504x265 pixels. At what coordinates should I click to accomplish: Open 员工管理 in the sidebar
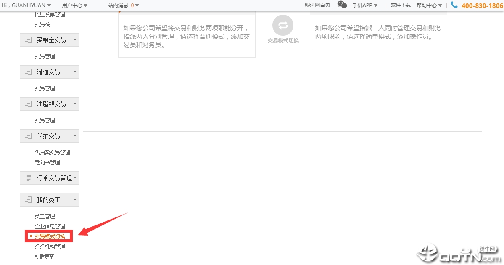tap(45, 216)
